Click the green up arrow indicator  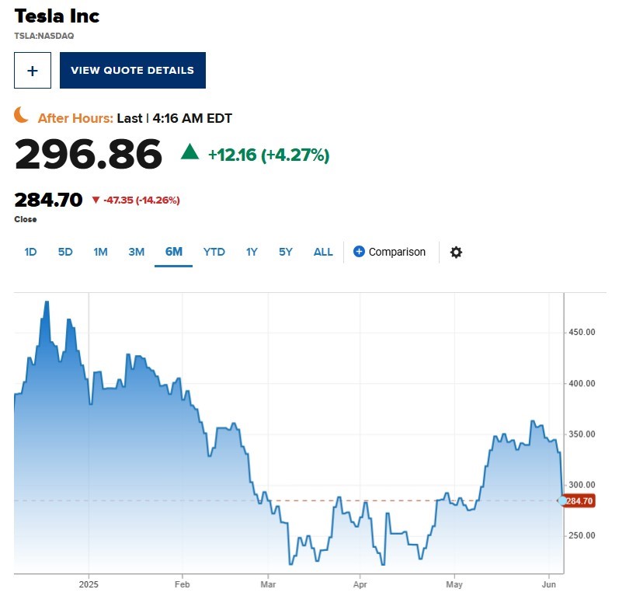pos(190,152)
